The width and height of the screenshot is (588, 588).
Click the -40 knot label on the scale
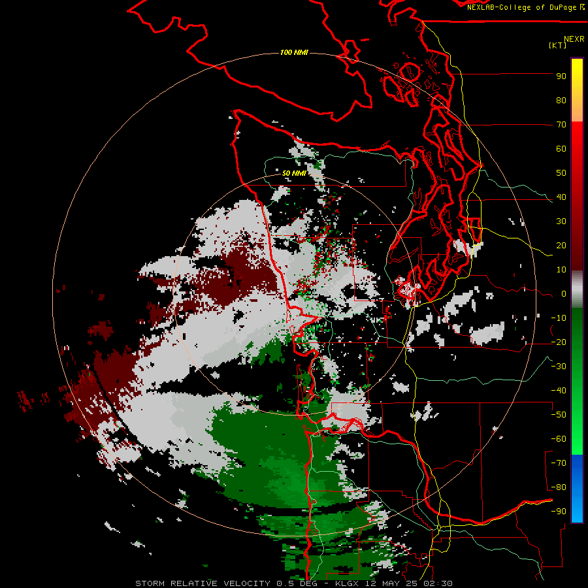click(559, 391)
